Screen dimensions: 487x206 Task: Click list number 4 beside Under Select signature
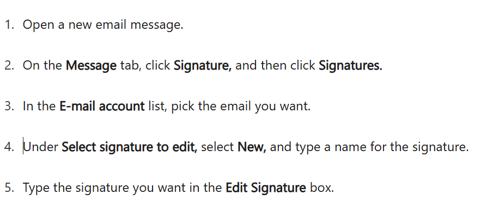[9, 147]
